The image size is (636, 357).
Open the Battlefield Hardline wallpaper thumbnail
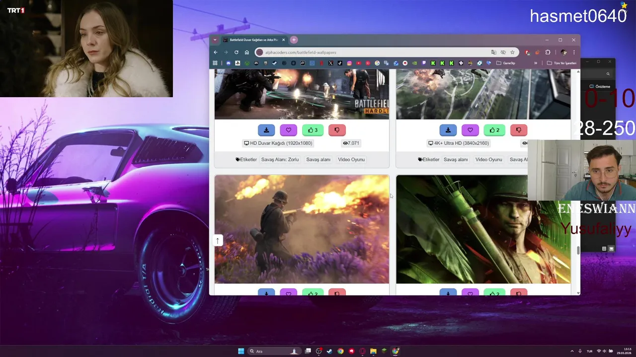302,94
